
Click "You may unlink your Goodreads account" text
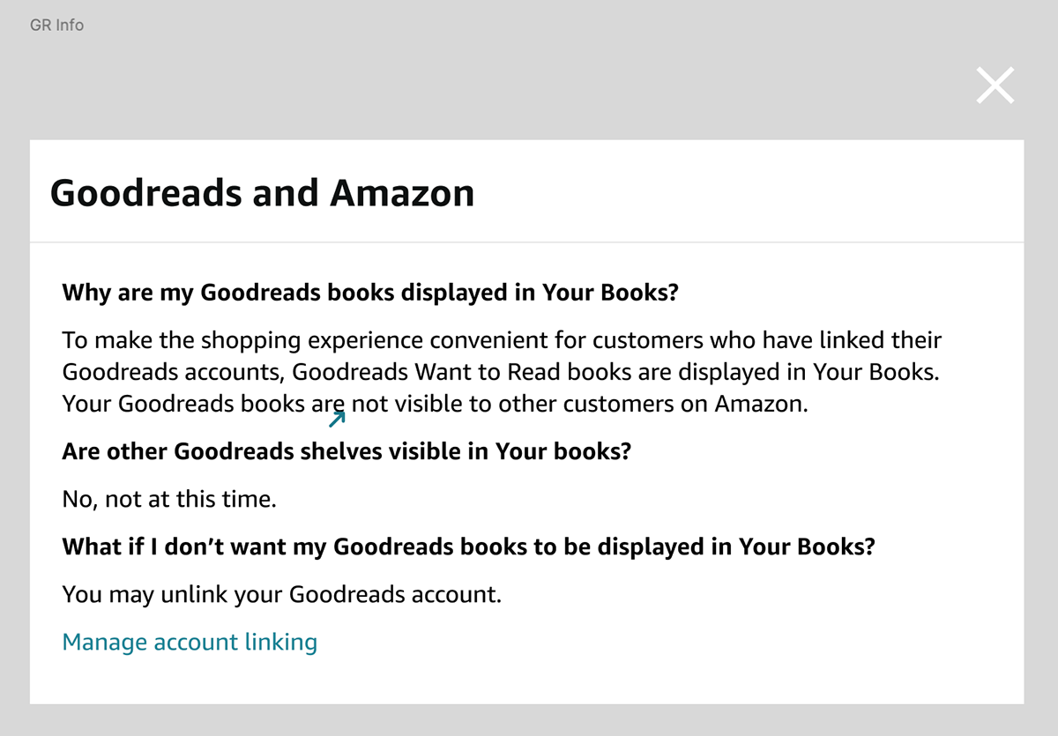[x=281, y=594]
